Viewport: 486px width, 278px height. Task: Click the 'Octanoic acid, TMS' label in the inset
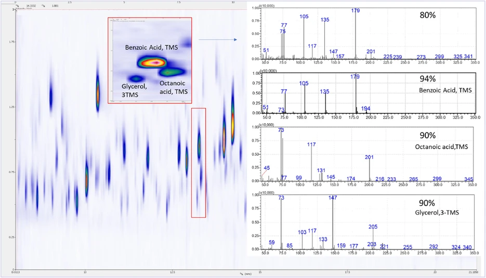[173, 87]
